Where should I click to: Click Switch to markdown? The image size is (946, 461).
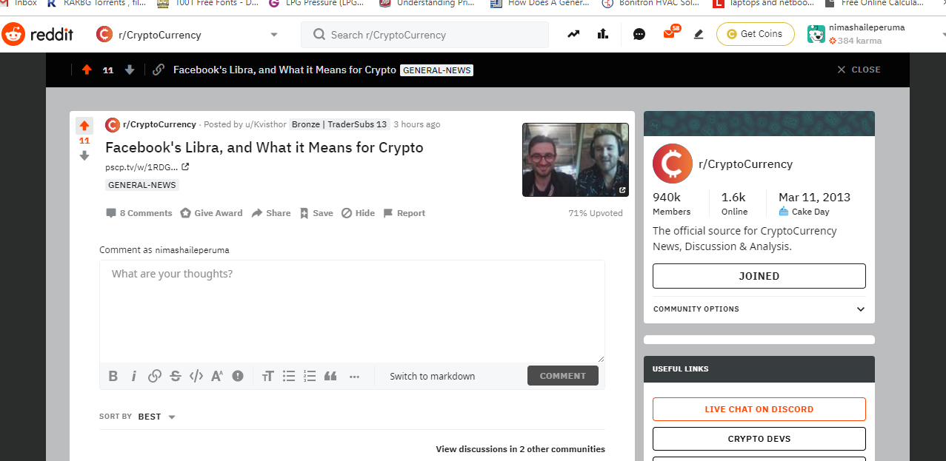(433, 376)
